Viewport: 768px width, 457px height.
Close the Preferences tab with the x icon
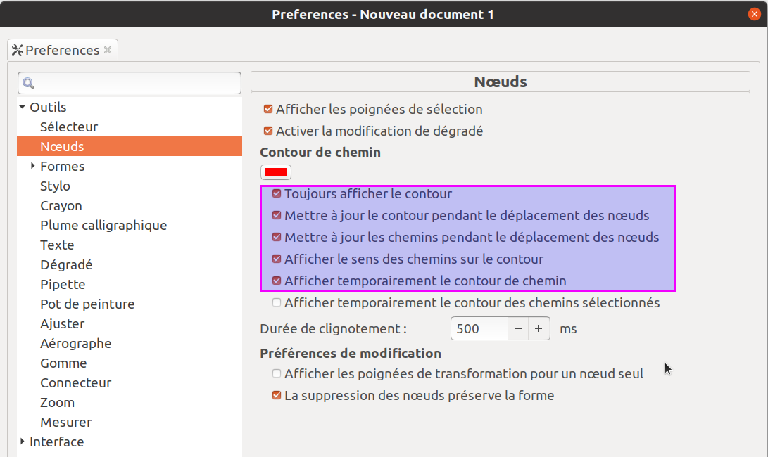pyautogui.click(x=108, y=50)
